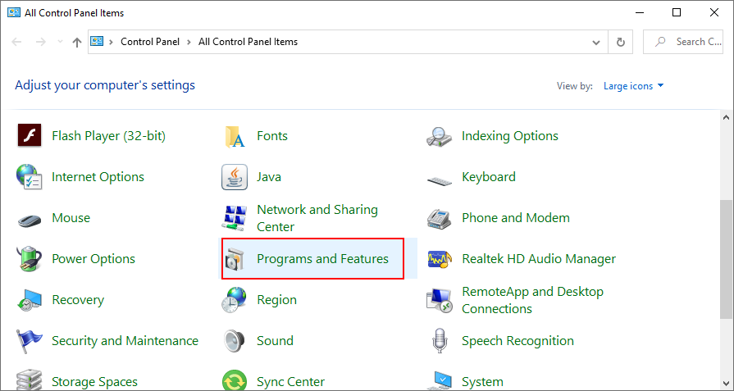The height and width of the screenshot is (391, 734).
Task: Click the Programs and Features icon
Action: (235, 259)
